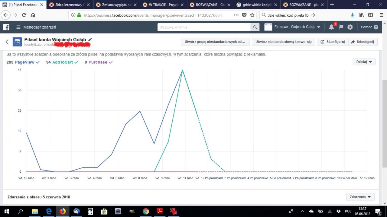Open Adobe Acrobat from the taskbar
The image size is (387, 217).
click(x=160, y=211)
